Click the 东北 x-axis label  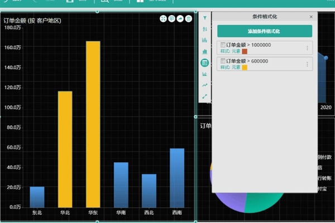tap(37, 212)
